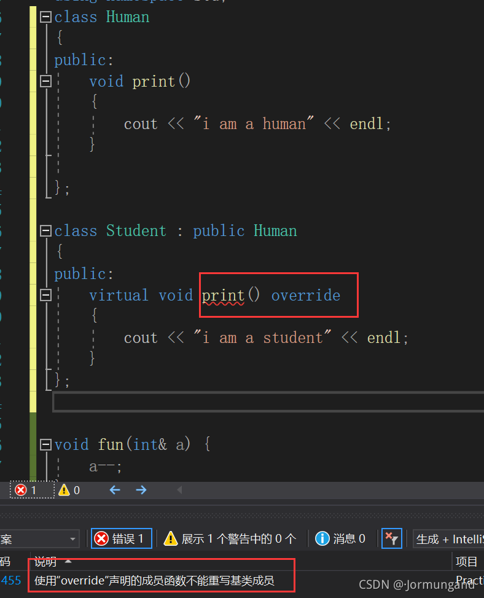Go to the previous issue with left arrow
Image resolution: width=484 pixels, height=598 pixels.
click(x=115, y=490)
